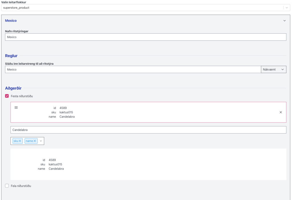Viewport: 292px width, 200px height.
Task: Remove pinned result kaktus015 with the X
Action: tap(281, 112)
